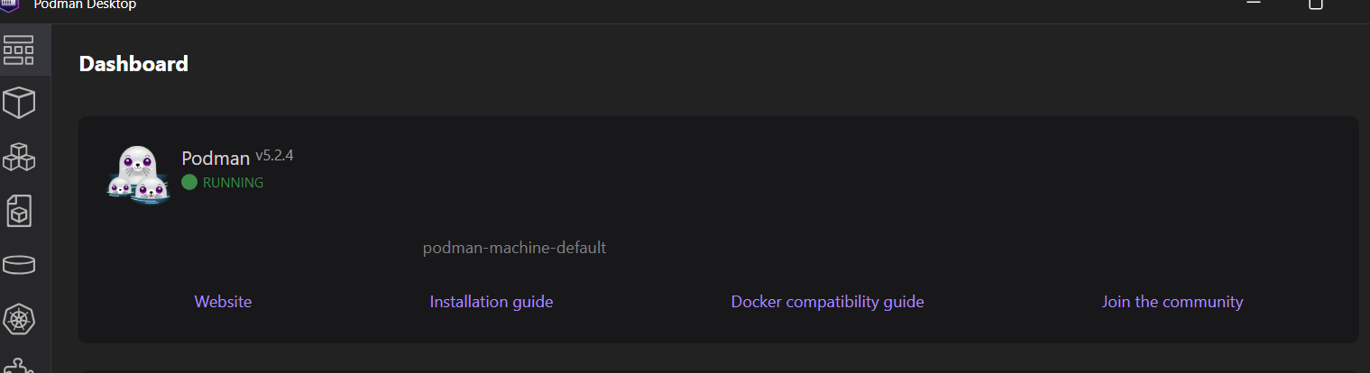Open Extensions puzzle piece icon
This screenshot has width=1370, height=373.
click(x=19, y=365)
